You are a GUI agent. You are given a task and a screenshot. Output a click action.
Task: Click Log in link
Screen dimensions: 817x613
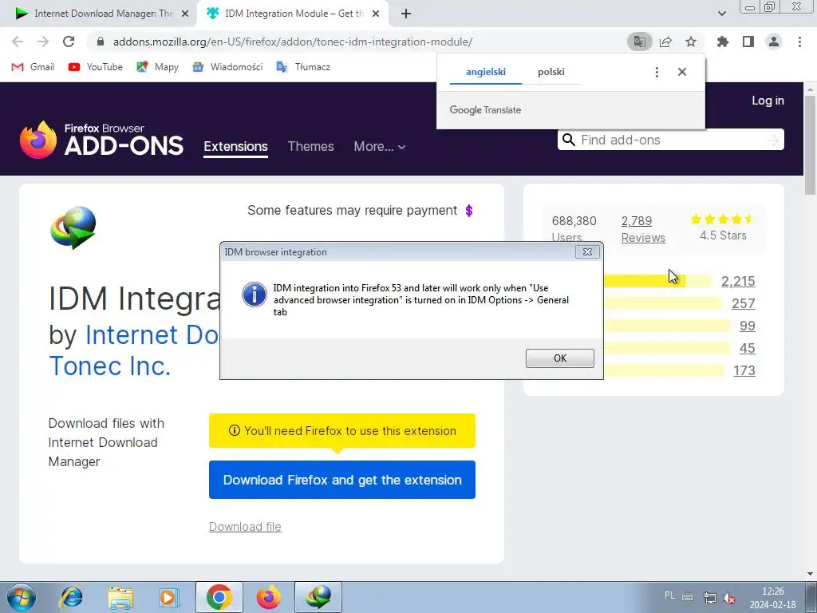(768, 101)
